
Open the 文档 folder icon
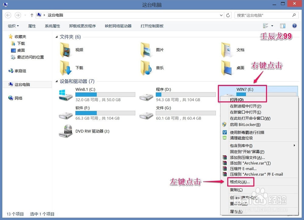coord(226,50)
